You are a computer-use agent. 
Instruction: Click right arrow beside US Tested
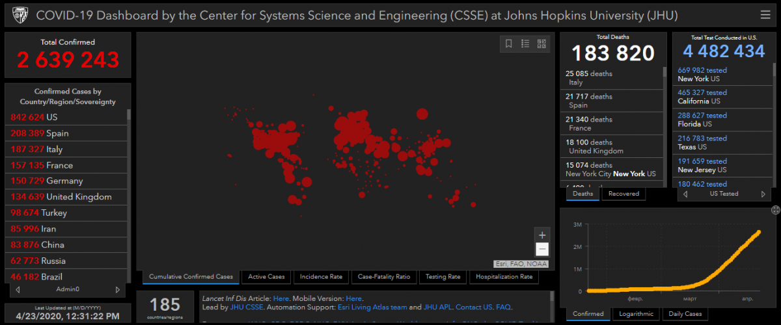pyautogui.click(x=763, y=194)
